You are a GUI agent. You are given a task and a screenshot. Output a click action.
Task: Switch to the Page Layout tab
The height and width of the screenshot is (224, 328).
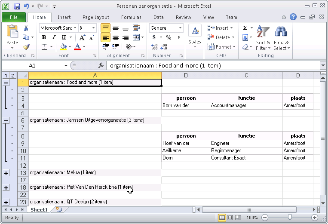coord(96,17)
